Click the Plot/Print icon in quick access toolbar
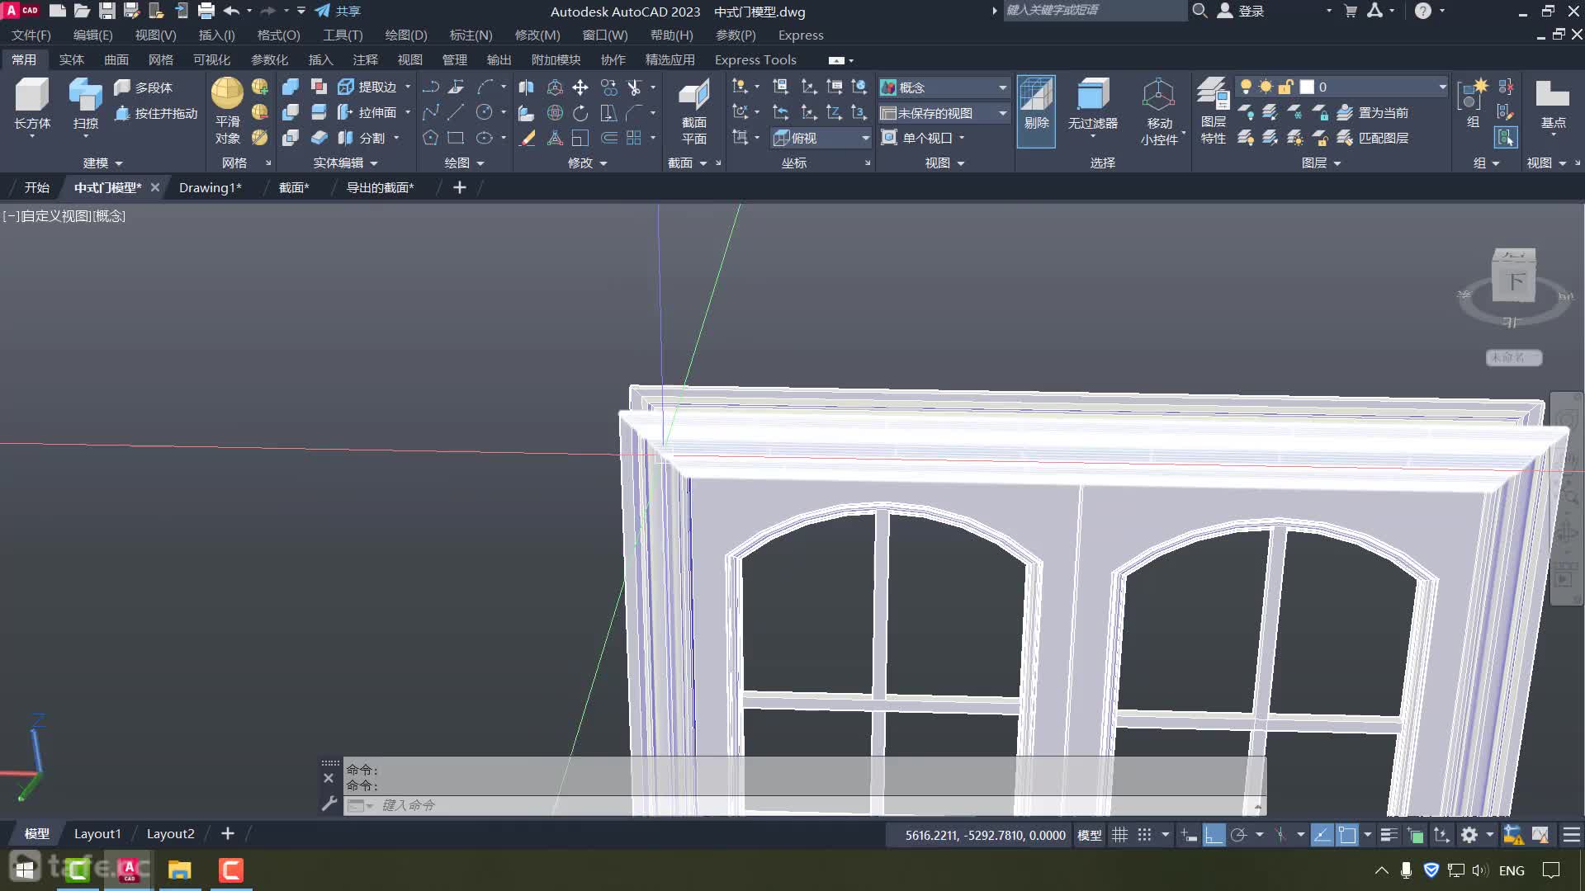 [206, 11]
